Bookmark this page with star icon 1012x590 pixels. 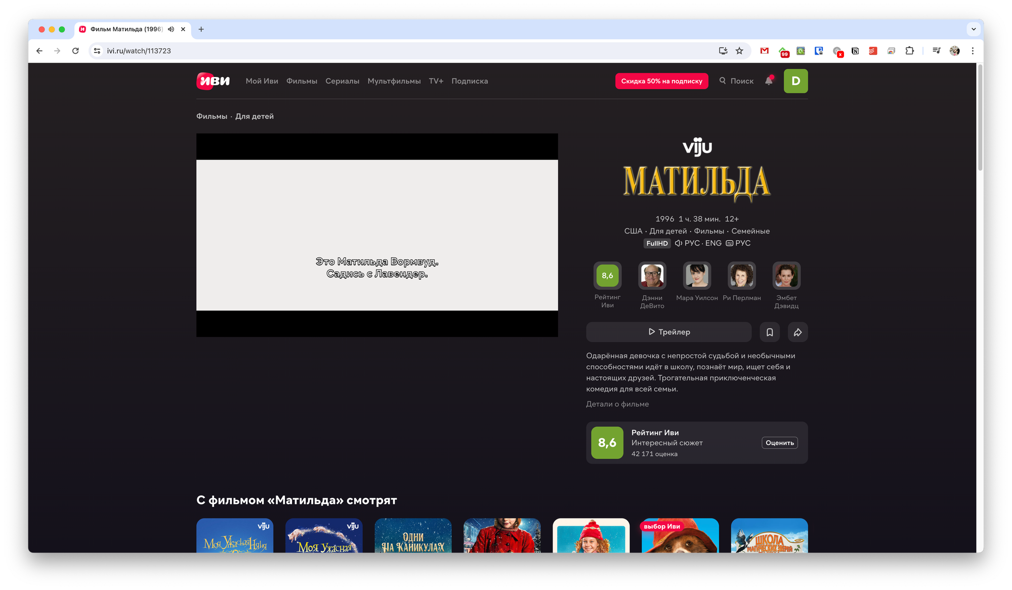click(739, 51)
